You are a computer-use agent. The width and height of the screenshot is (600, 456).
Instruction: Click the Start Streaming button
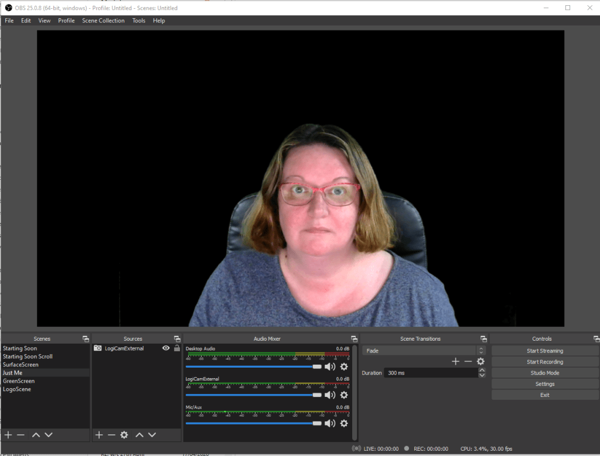click(544, 351)
